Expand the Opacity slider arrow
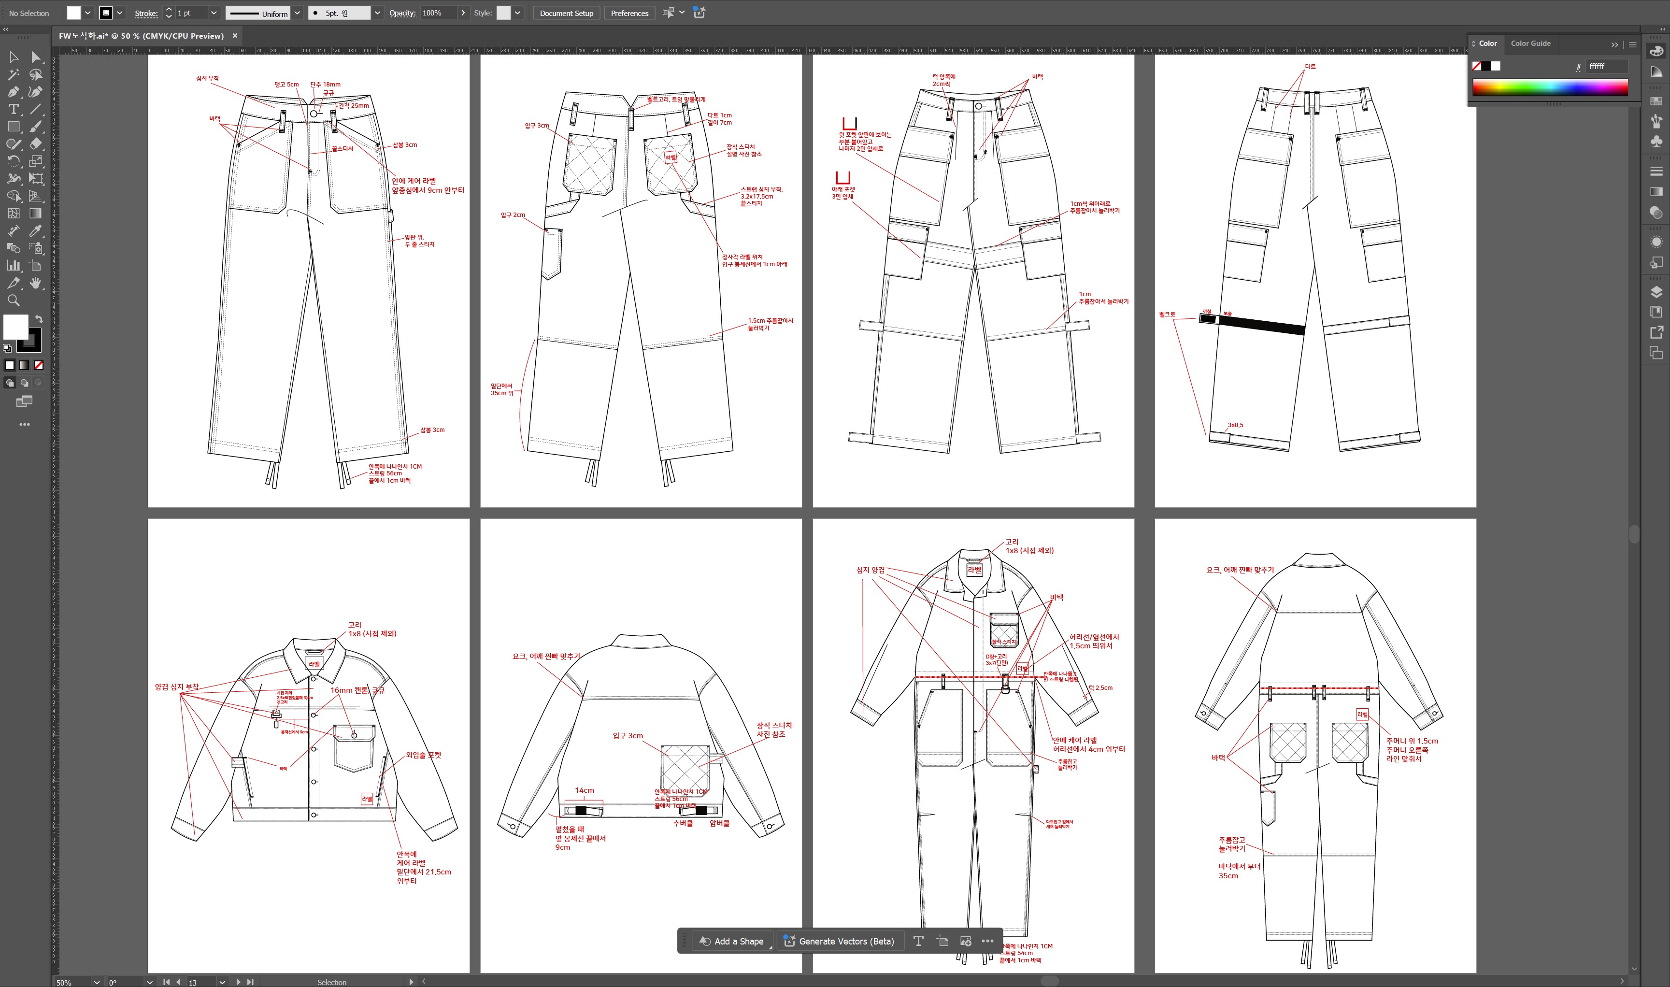Viewport: 1670px width, 987px height. [x=464, y=13]
